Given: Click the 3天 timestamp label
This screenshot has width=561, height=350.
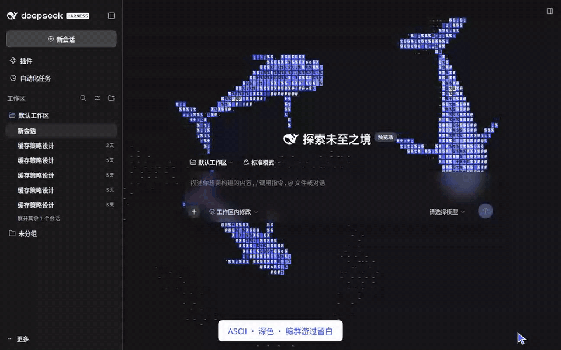Looking at the screenshot, I should [x=110, y=145].
